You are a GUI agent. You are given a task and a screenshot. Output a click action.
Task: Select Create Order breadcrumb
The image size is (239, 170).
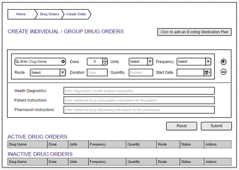[x=76, y=14]
